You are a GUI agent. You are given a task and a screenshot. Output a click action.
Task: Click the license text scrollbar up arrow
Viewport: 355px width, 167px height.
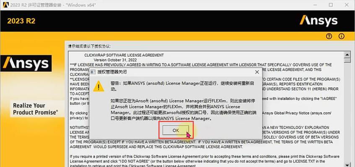(x=347, y=54)
